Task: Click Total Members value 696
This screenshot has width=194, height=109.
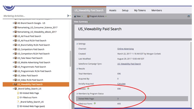Action: pos(119,74)
